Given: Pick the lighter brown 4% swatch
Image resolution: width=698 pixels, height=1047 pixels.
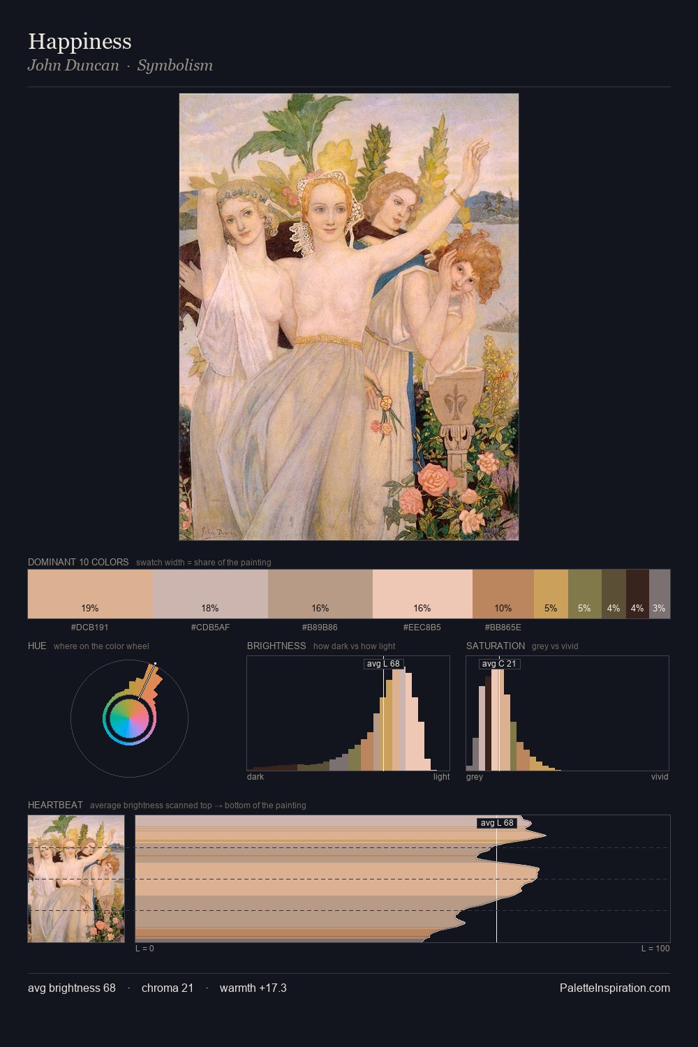Looking at the screenshot, I should pos(614,594).
